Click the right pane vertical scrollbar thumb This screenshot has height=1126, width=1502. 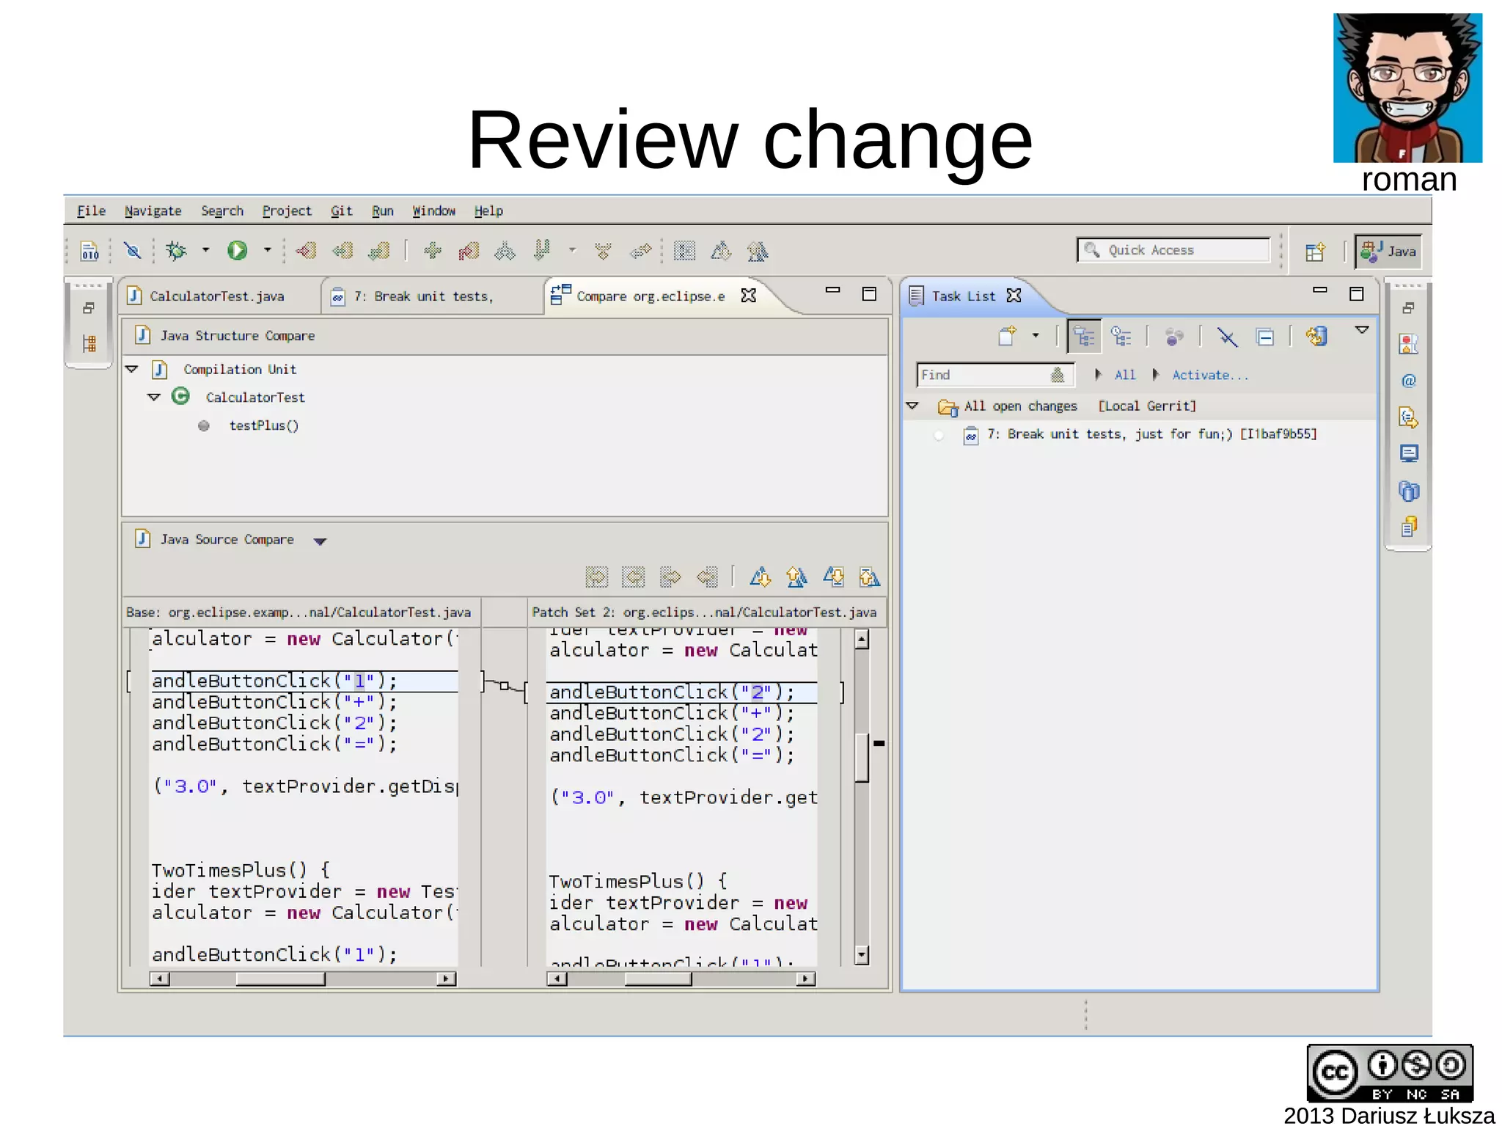point(862,757)
